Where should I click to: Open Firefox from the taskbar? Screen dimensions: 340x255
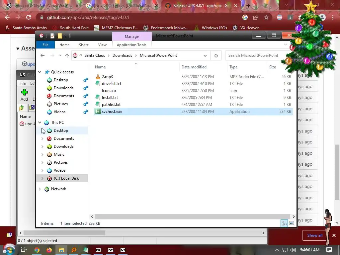pos(49,250)
